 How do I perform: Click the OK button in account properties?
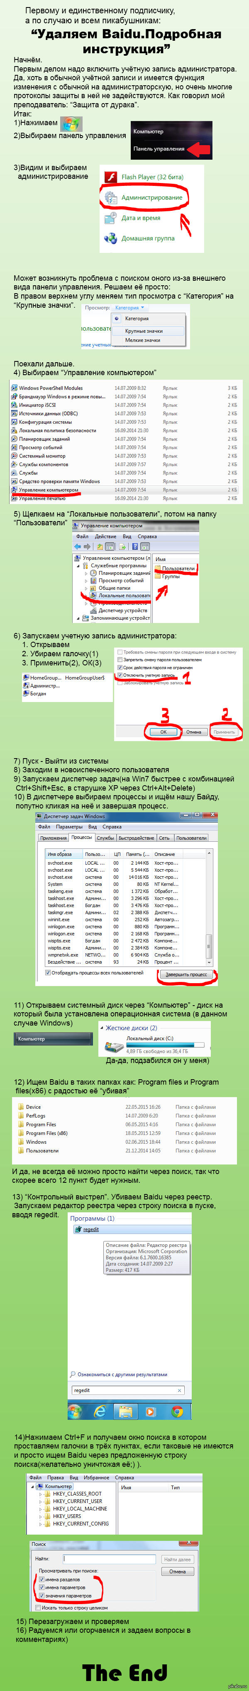tap(163, 731)
